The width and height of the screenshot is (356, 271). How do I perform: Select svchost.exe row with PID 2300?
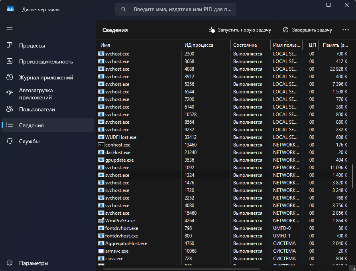224,54
